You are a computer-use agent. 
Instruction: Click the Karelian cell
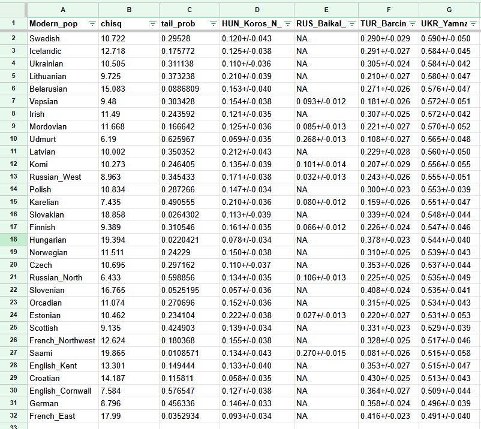coord(63,202)
